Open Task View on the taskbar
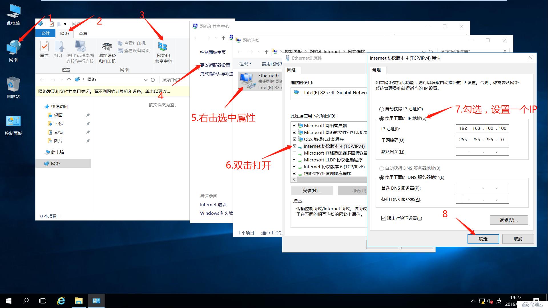The width and height of the screenshot is (548, 308). 43,301
